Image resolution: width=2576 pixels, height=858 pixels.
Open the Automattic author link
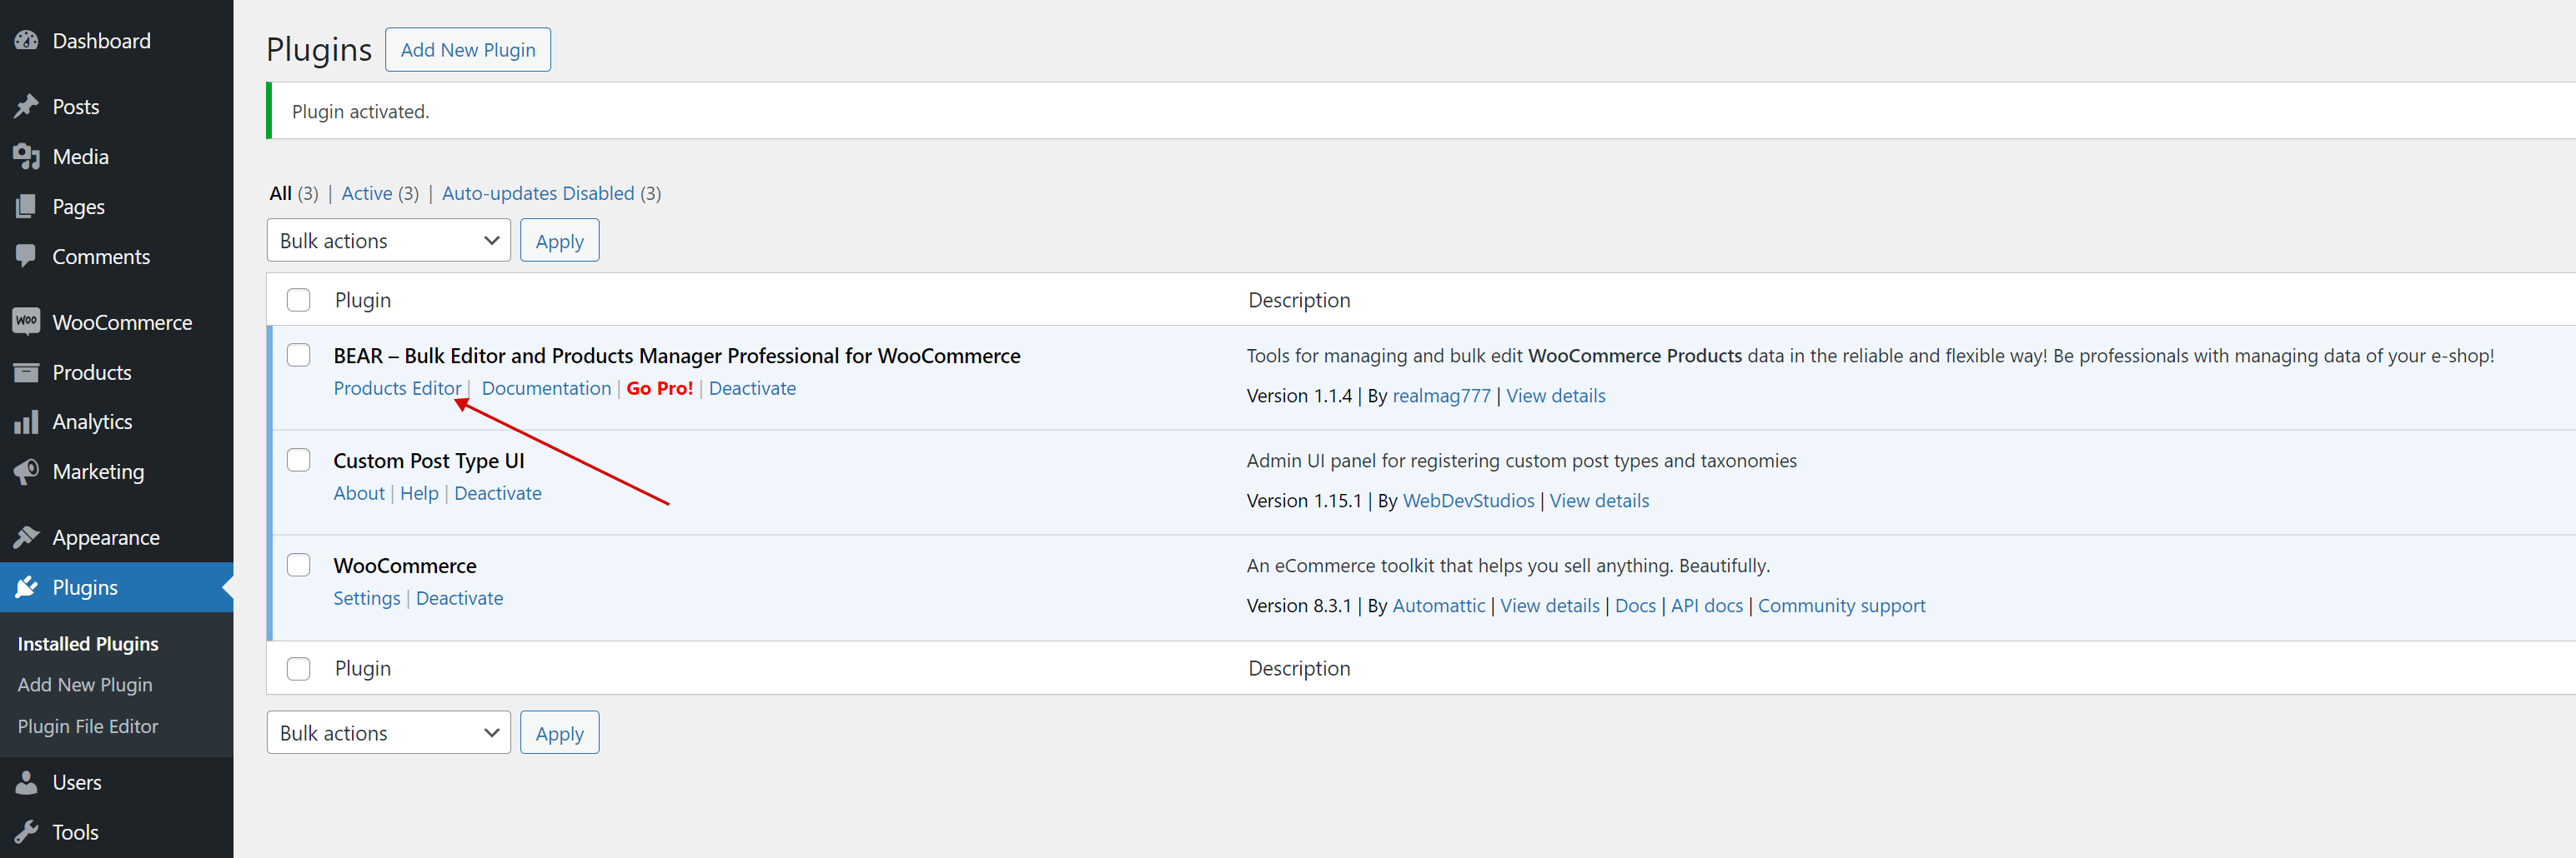[1438, 606]
